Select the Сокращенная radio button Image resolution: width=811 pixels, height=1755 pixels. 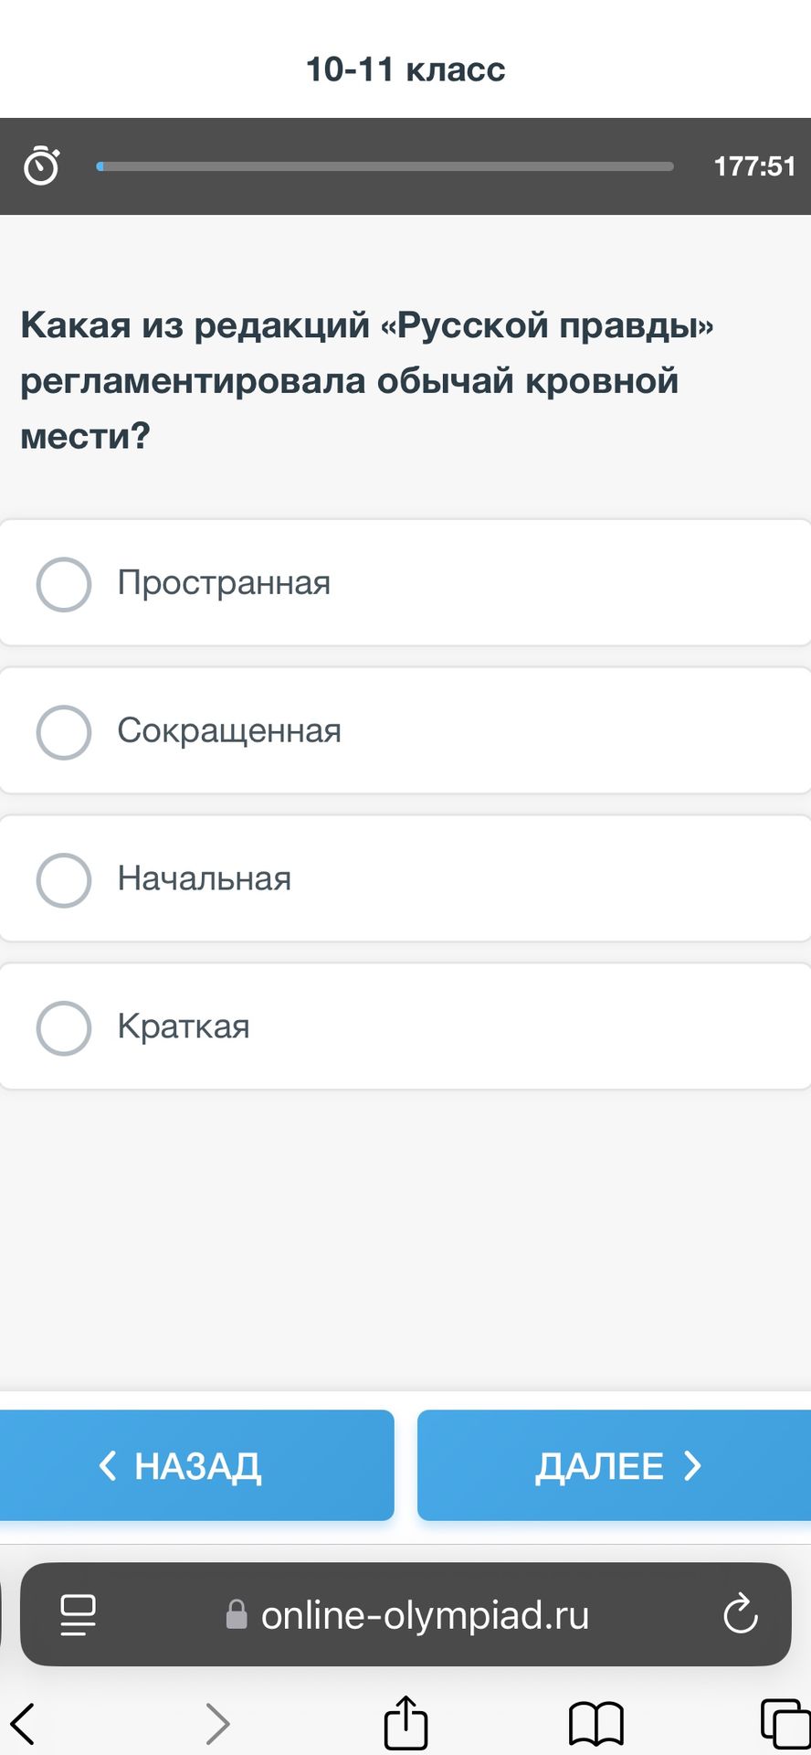click(64, 732)
